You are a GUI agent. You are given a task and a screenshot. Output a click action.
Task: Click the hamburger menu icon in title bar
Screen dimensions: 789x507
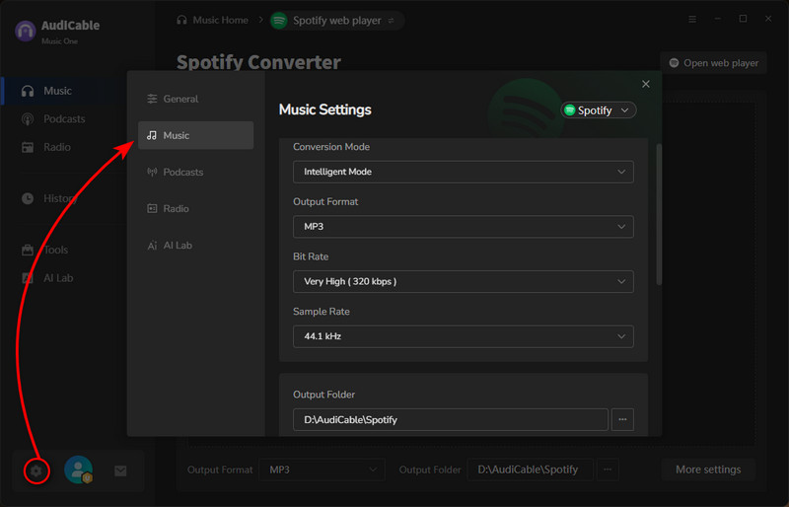click(692, 19)
